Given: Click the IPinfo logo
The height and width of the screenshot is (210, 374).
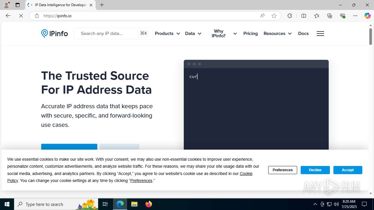Looking at the screenshot, I should coord(54,34).
